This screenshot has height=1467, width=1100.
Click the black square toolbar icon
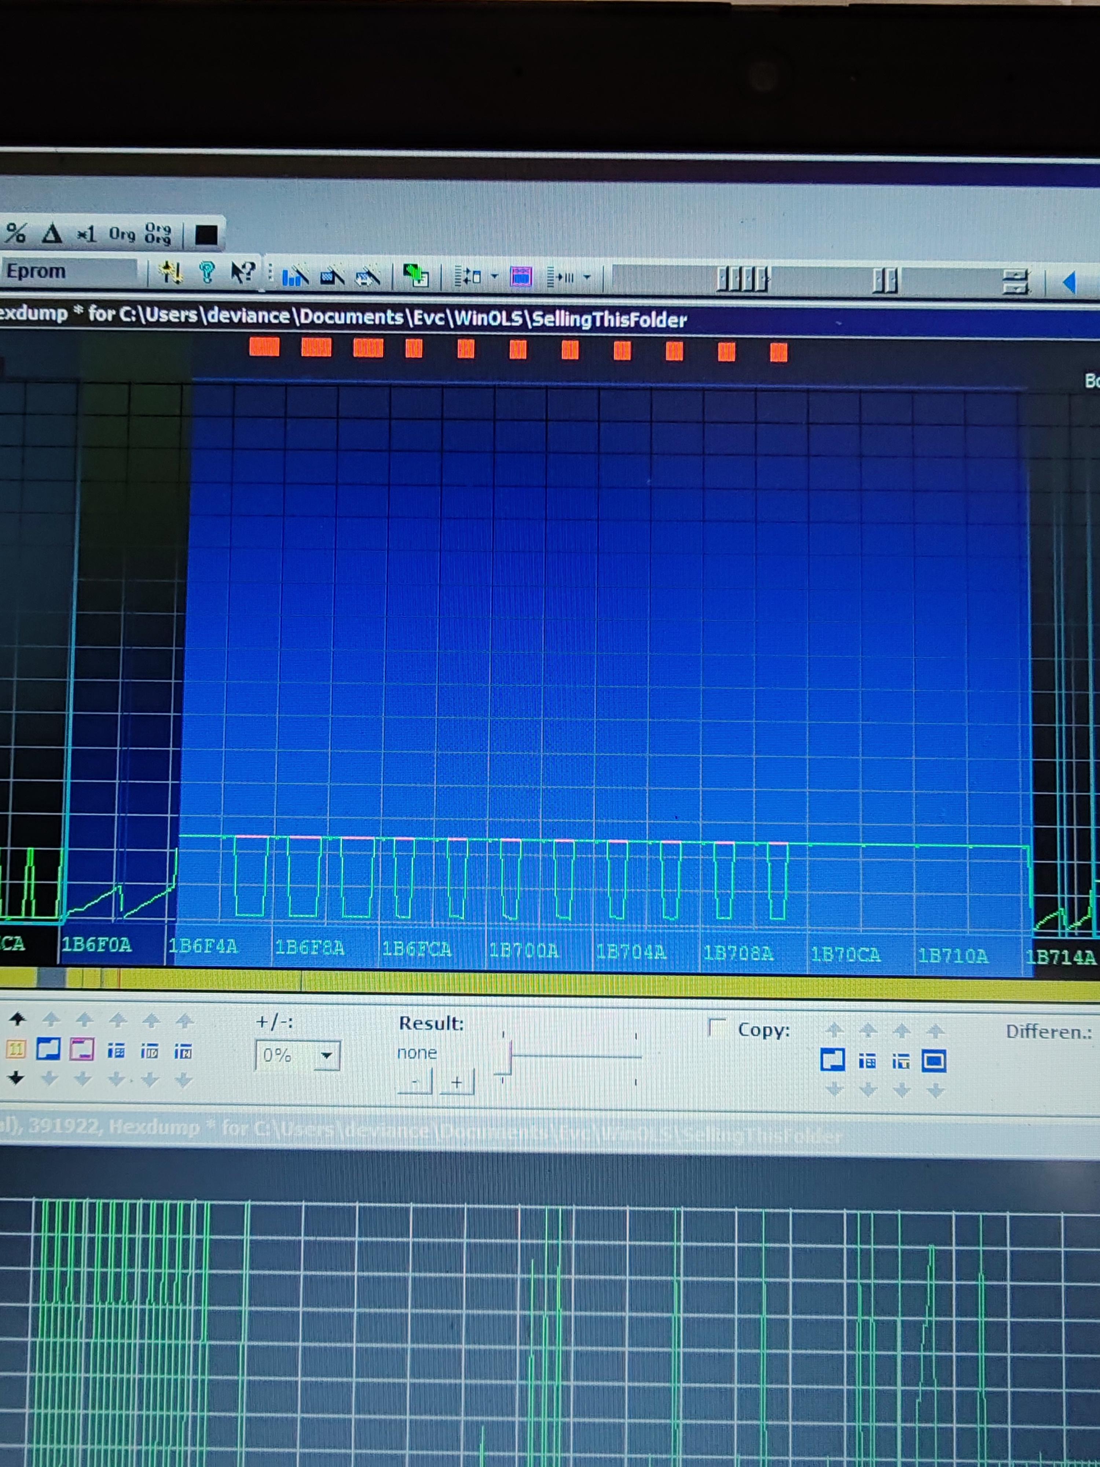pyautogui.click(x=206, y=235)
